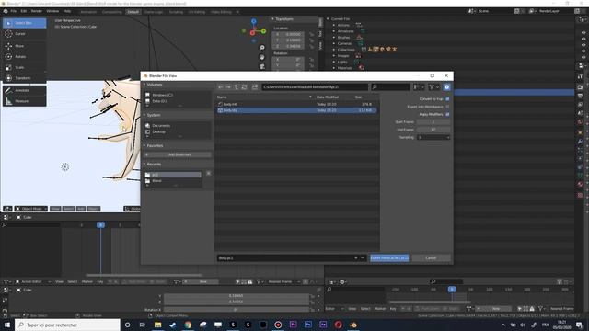
Task: Open the Render menu
Action: click(x=37, y=11)
